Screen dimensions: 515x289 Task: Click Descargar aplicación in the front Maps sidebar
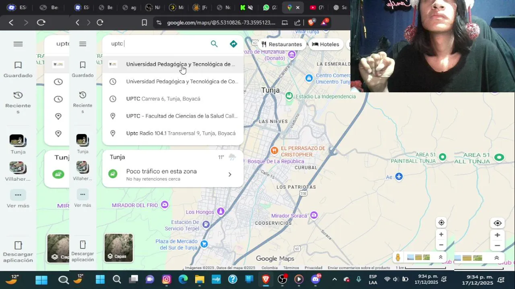[x=82, y=251]
